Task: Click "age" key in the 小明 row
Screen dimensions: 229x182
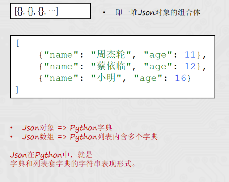Action: coord(148,78)
